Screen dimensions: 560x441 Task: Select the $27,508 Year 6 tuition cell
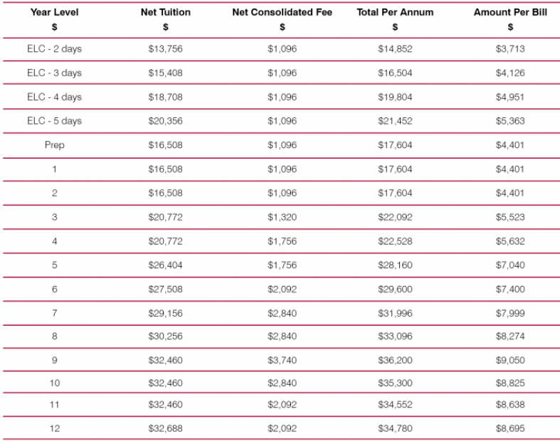coord(165,289)
